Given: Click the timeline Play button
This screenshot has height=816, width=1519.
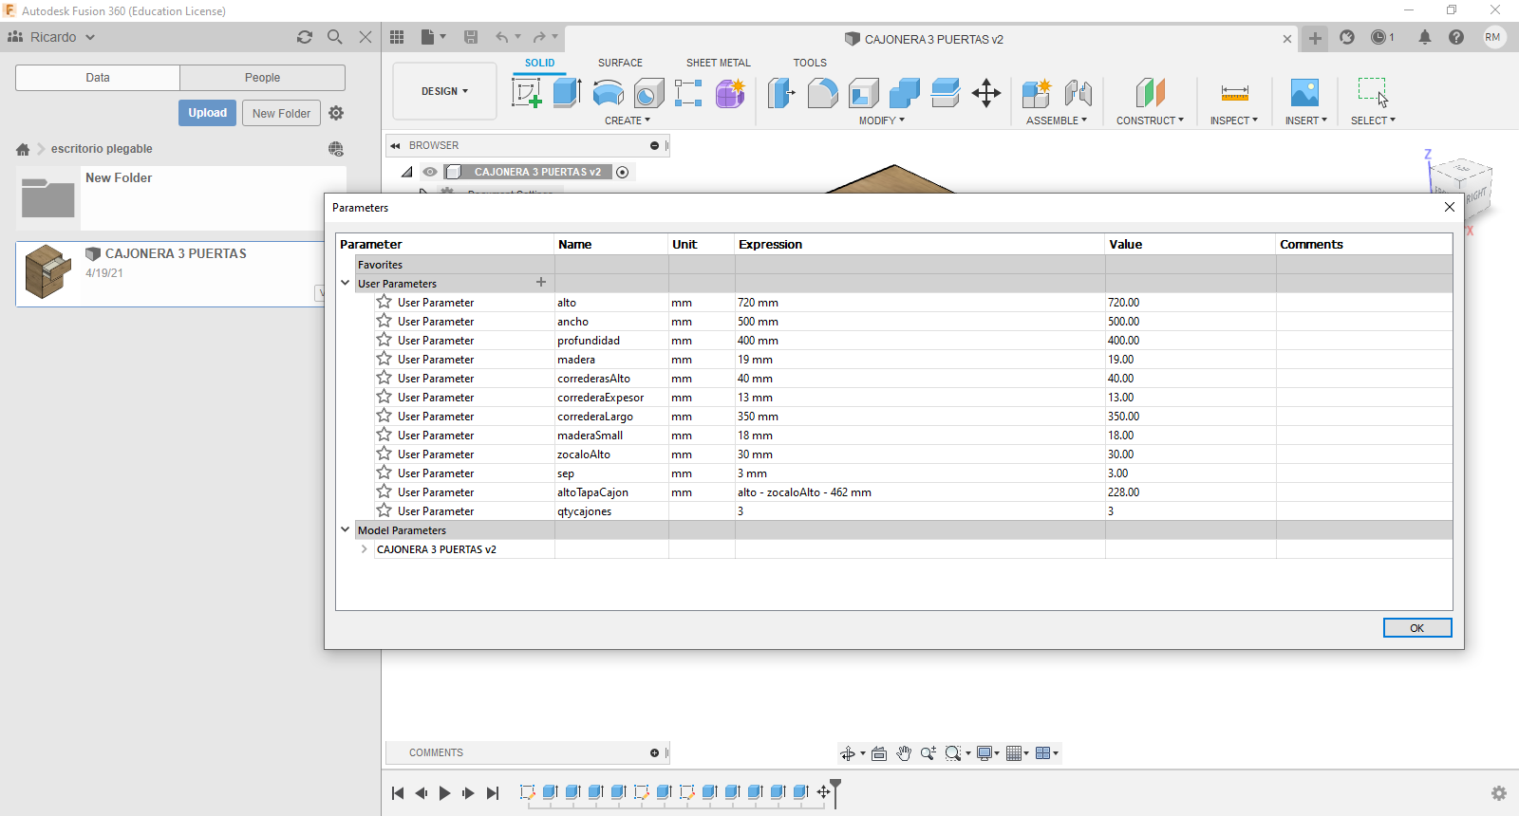Looking at the screenshot, I should pyautogui.click(x=444, y=793).
